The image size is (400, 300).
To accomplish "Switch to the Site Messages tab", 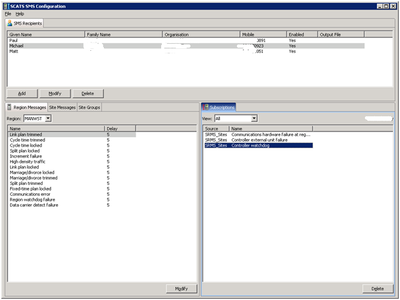I will [62, 107].
